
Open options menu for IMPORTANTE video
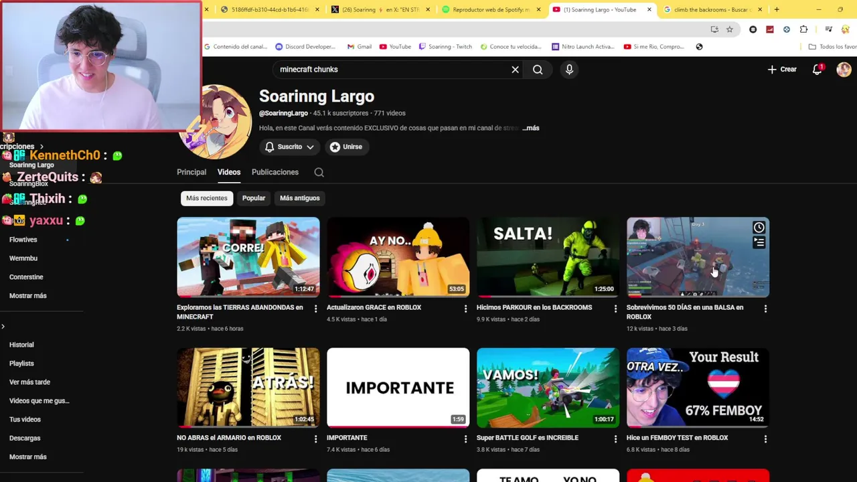[x=465, y=439]
